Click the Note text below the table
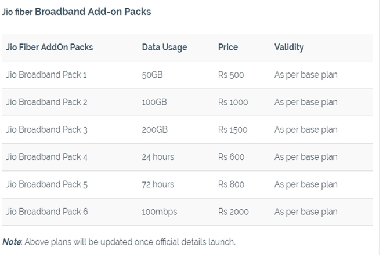 point(119,242)
